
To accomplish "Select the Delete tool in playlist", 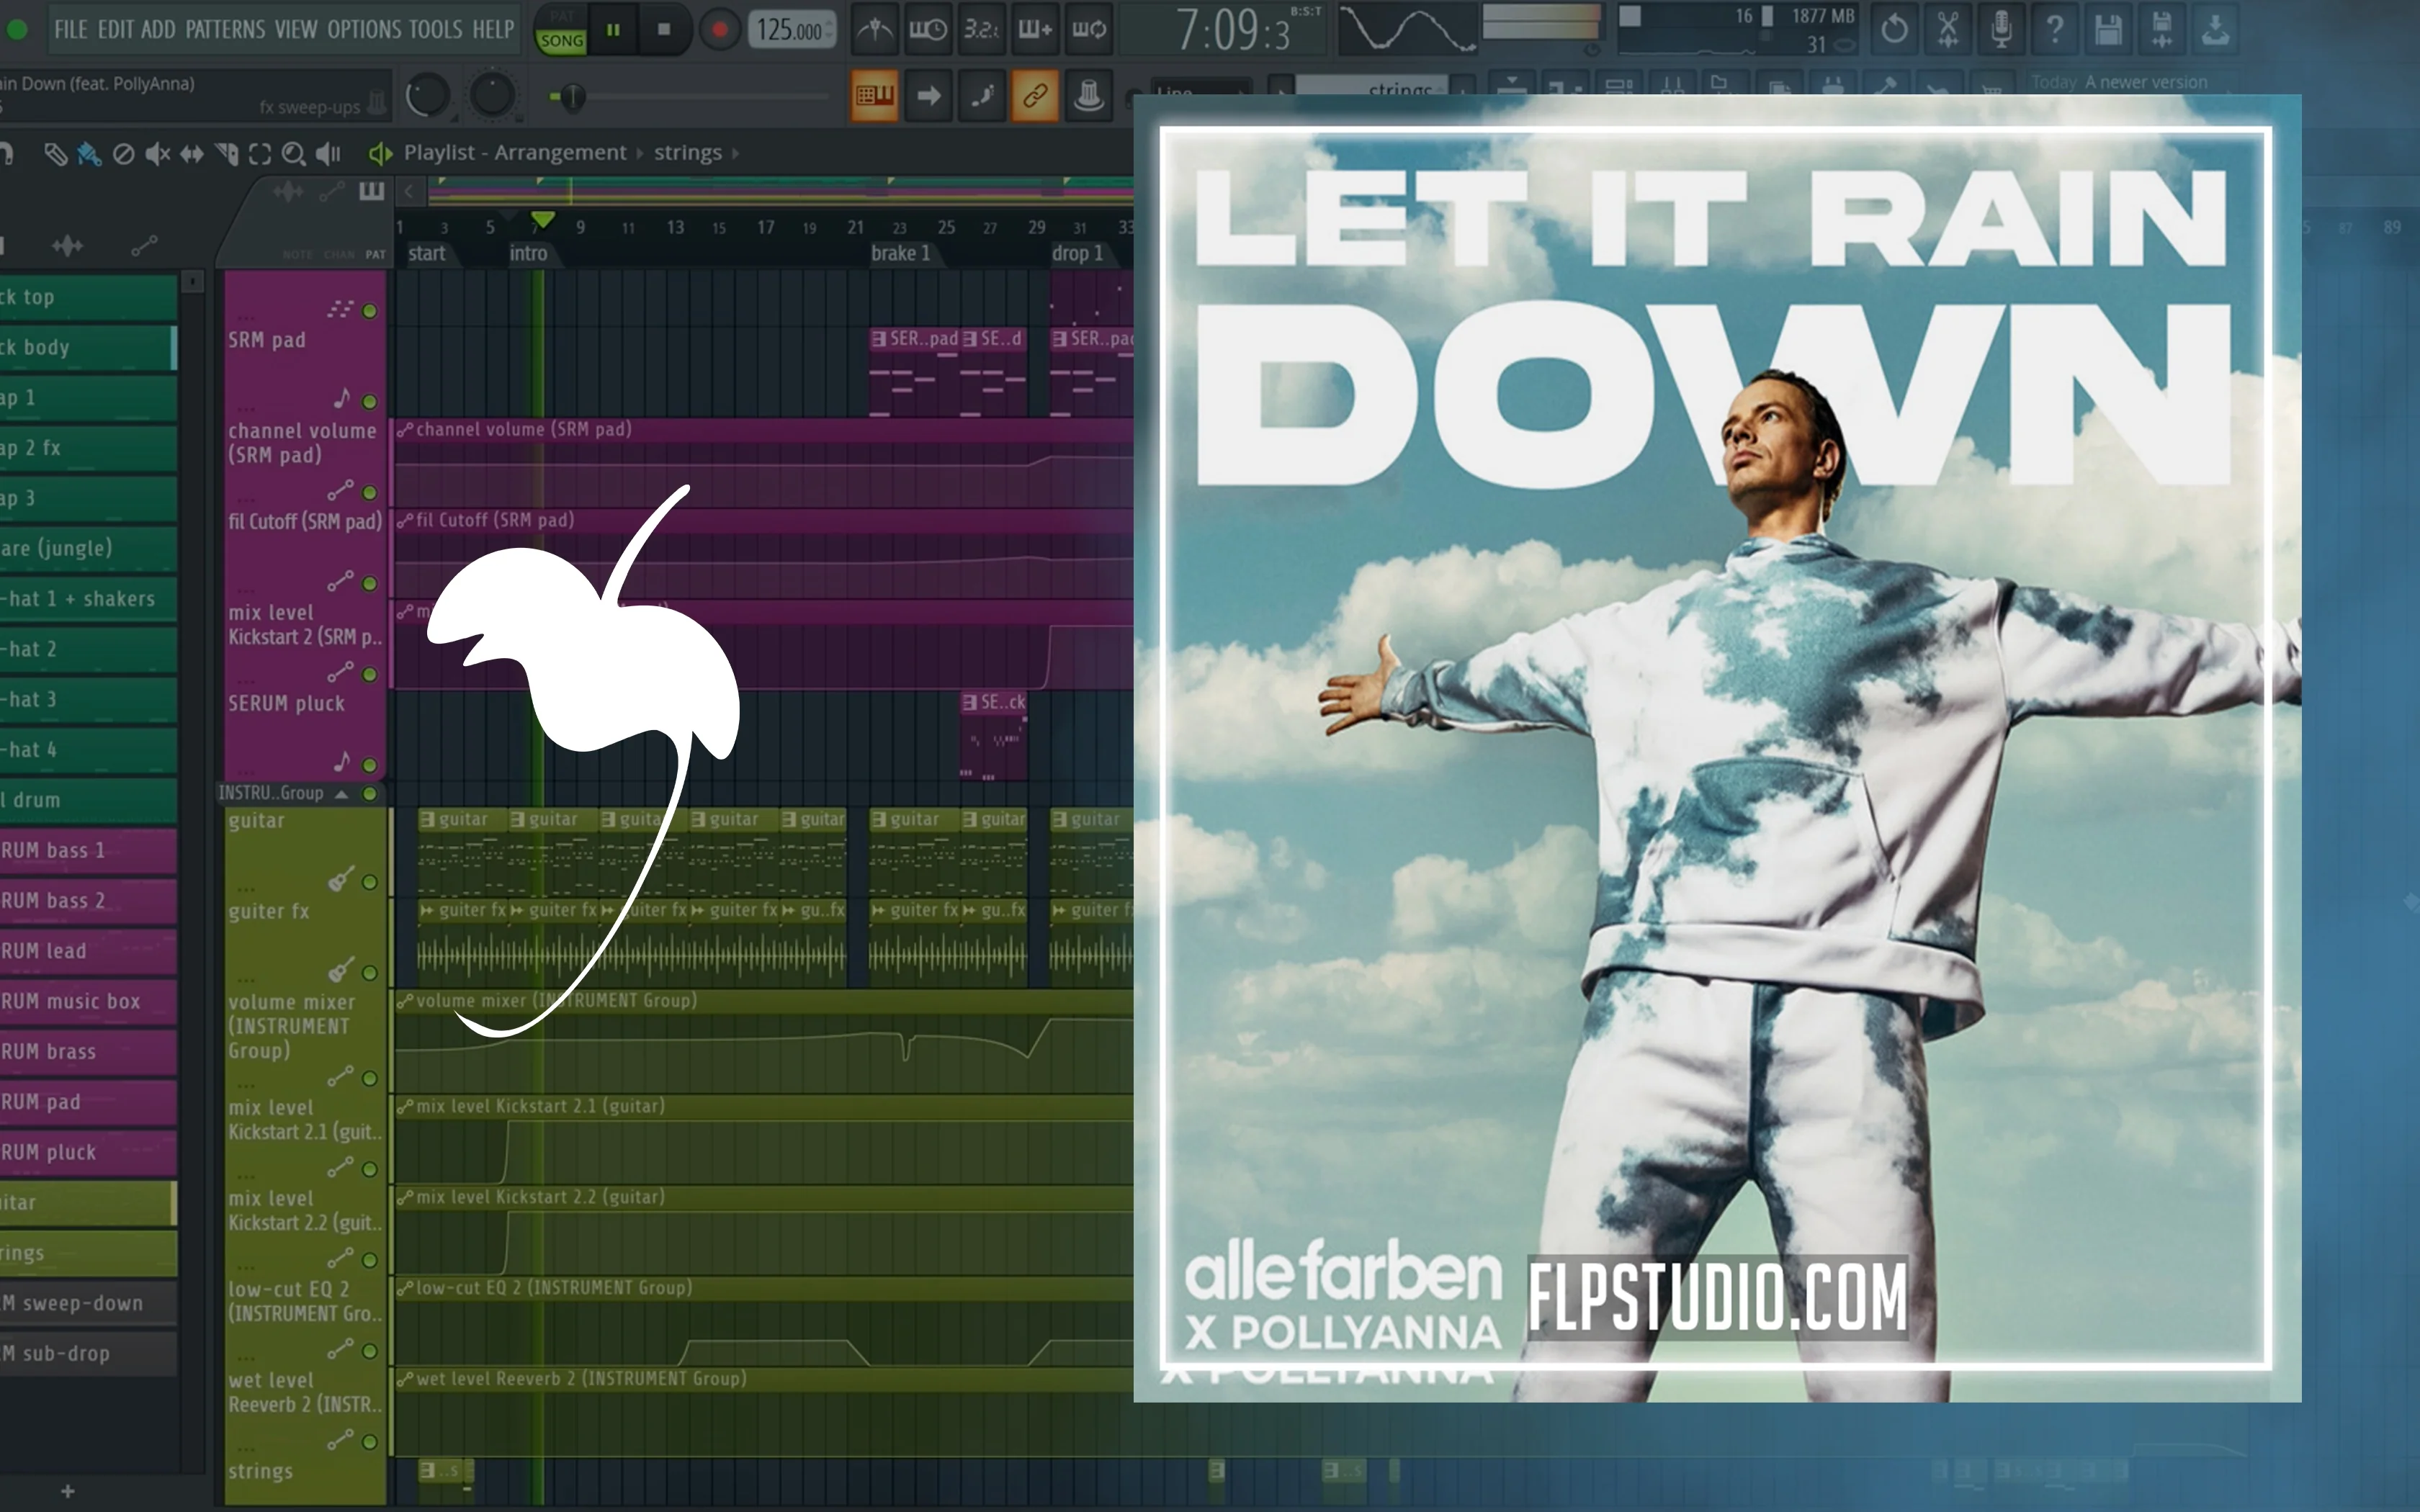I will pyautogui.click(x=123, y=154).
